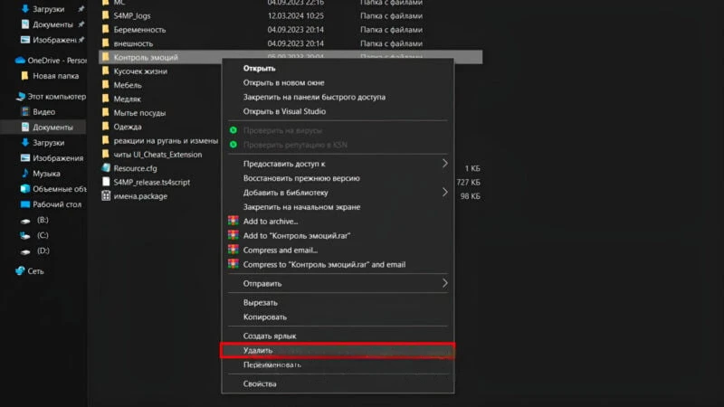This screenshot has width=724, height=407.
Task: Click the date 12.03.2024 10:25
Action: (x=296, y=15)
